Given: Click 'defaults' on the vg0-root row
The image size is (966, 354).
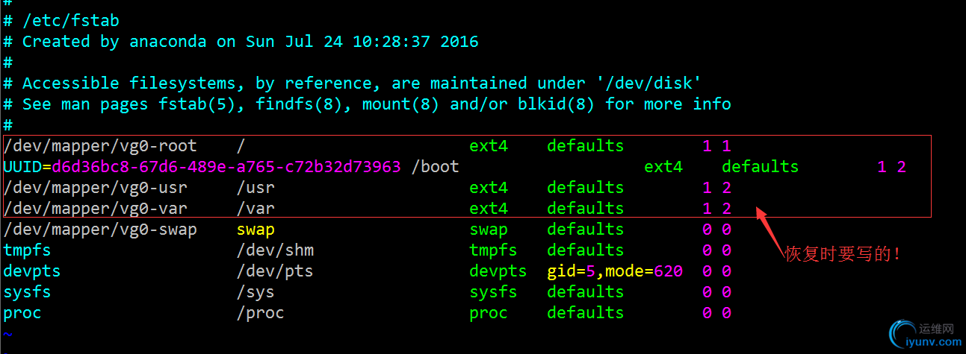Looking at the screenshot, I should point(586,146).
